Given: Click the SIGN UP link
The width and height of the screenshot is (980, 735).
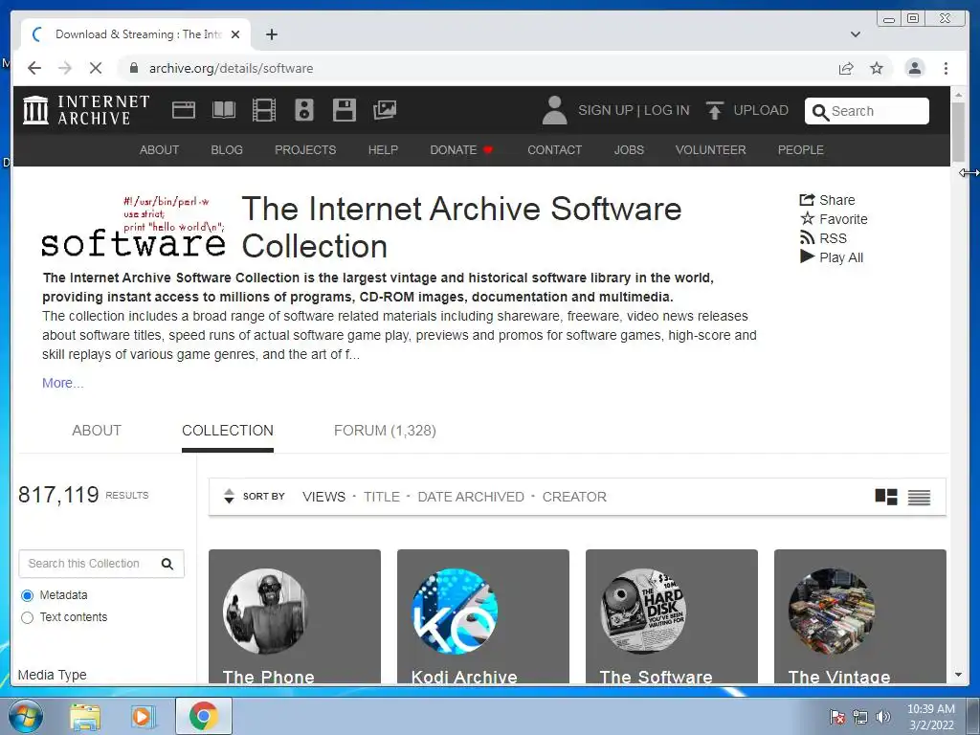Looking at the screenshot, I should [606, 111].
